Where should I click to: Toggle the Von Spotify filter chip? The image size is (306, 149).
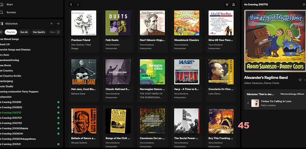(39, 32)
